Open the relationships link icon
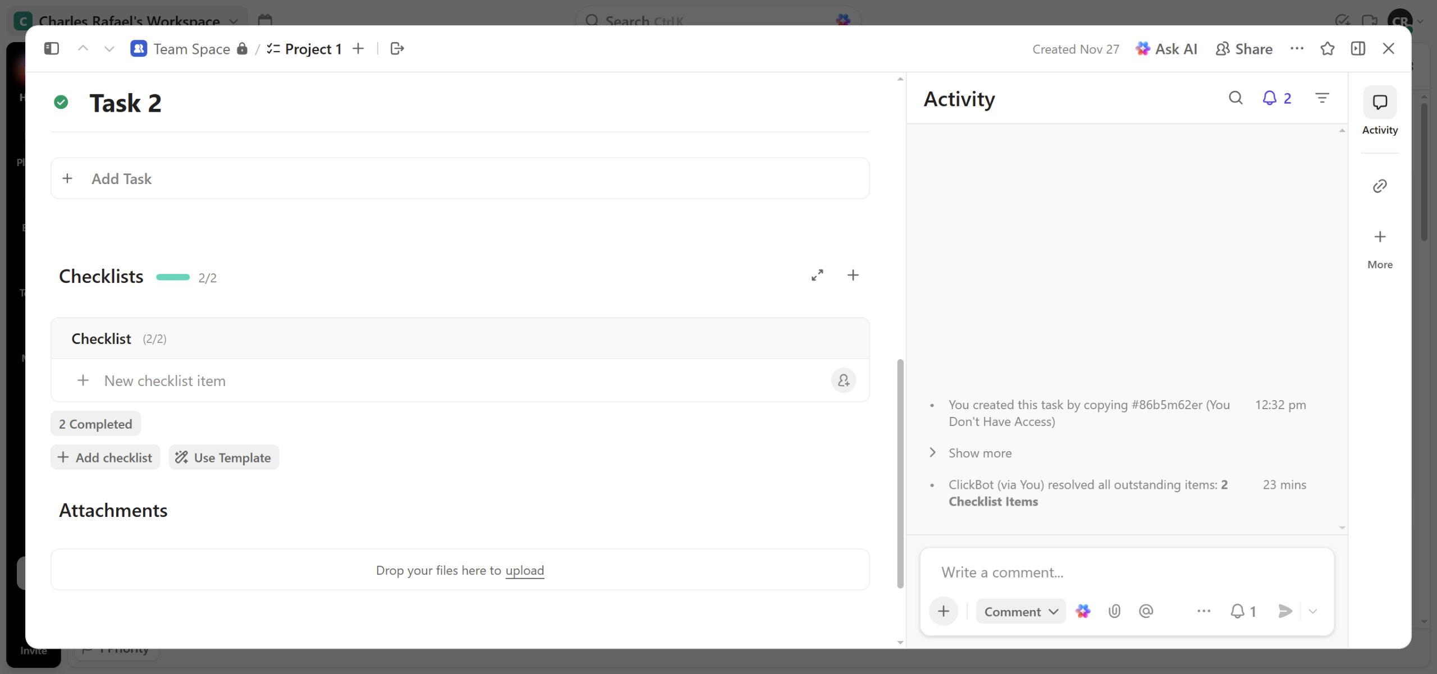This screenshot has width=1437, height=674. pos(1380,186)
